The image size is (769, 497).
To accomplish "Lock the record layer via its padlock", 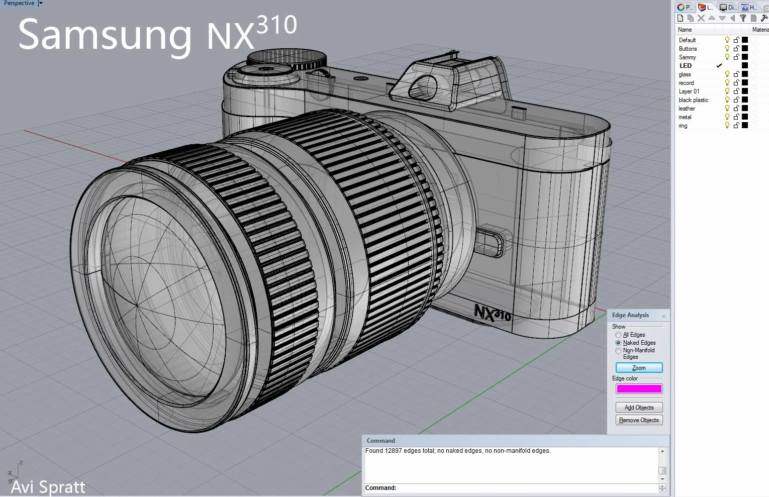I will click(736, 82).
